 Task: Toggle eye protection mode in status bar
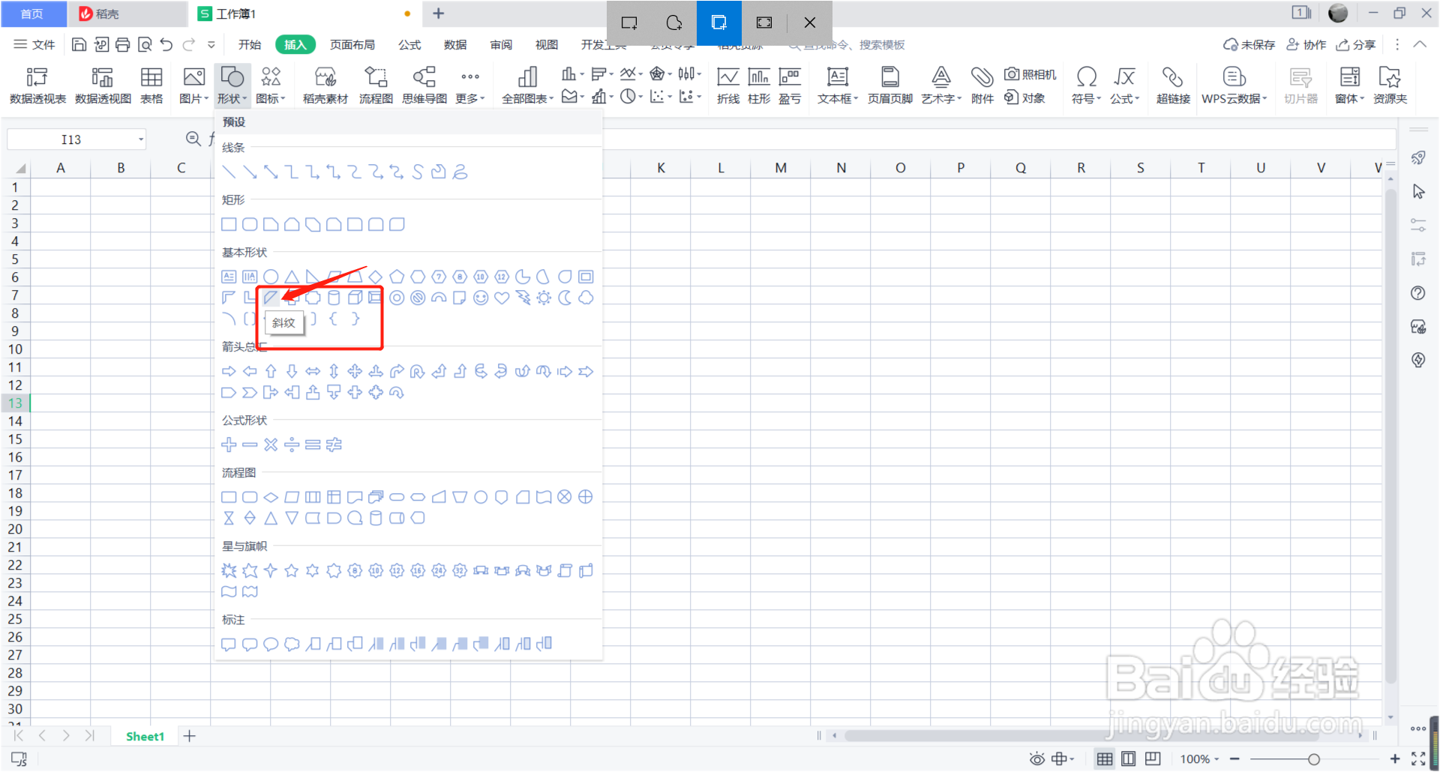[1036, 759]
